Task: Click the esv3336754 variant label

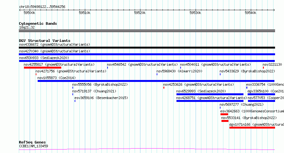Action: [x=265, y=84]
